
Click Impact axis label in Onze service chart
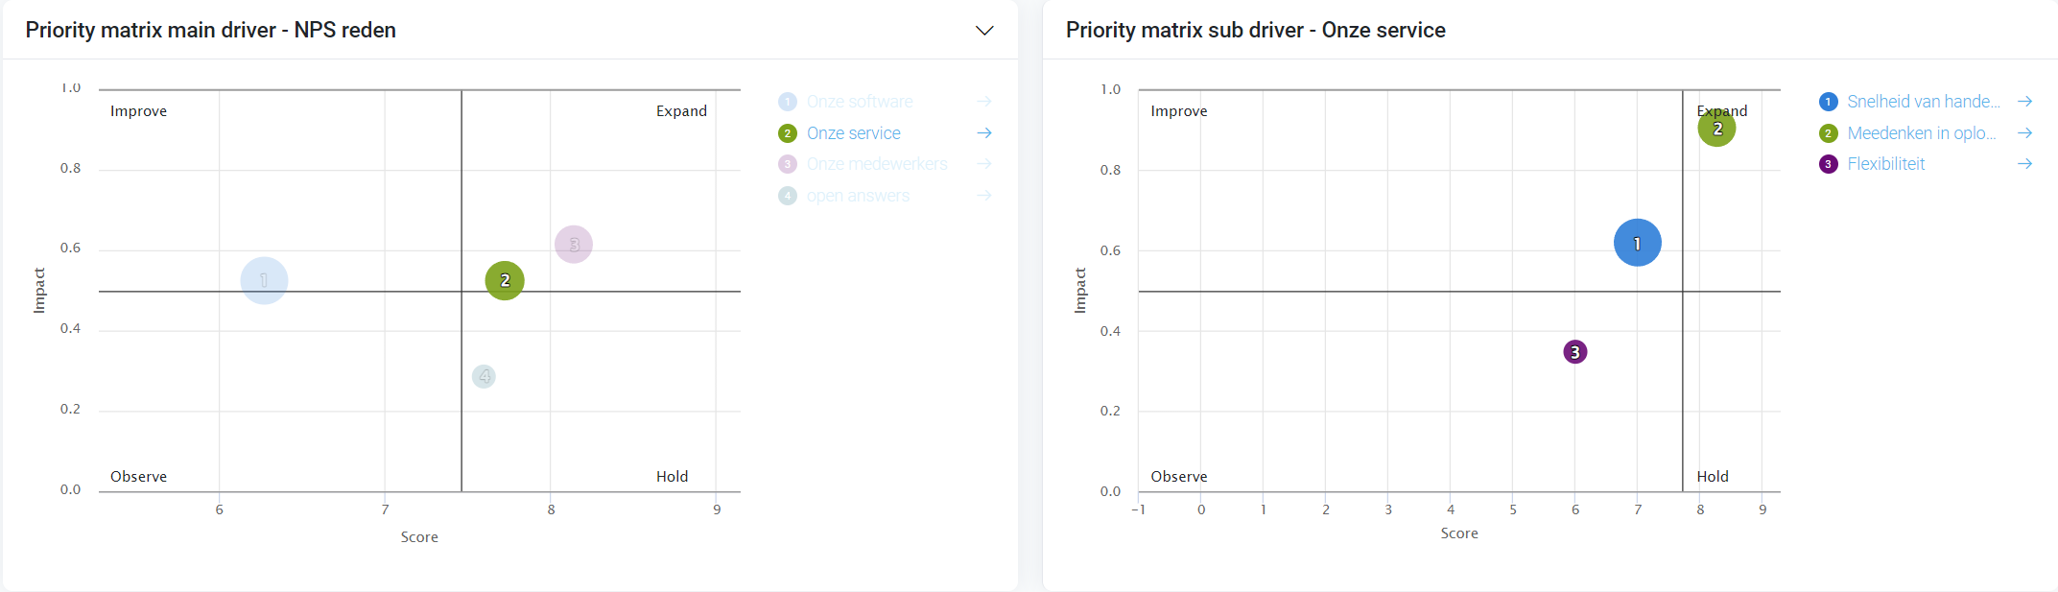[1080, 291]
